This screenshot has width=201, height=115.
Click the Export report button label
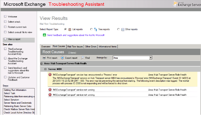(x=71, y=58)
